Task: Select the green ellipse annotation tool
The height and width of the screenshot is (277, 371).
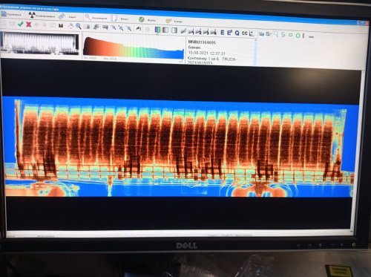Action: (298, 36)
